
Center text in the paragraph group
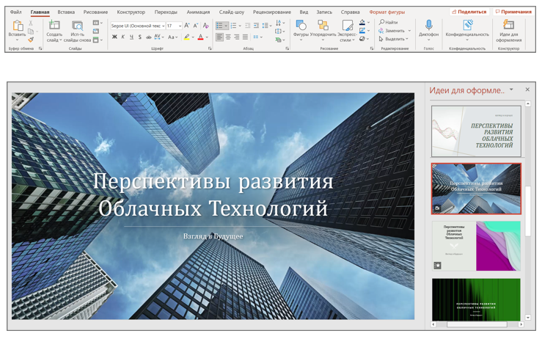point(228,37)
